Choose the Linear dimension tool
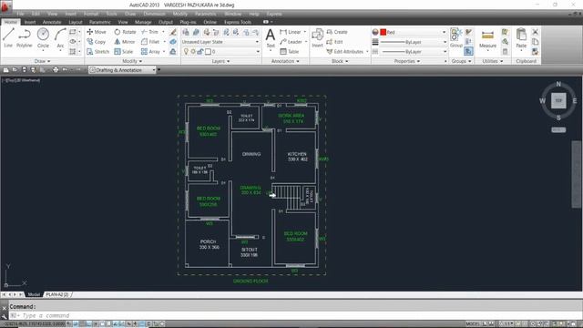The width and height of the screenshot is (583, 328). (x=291, y=32)
